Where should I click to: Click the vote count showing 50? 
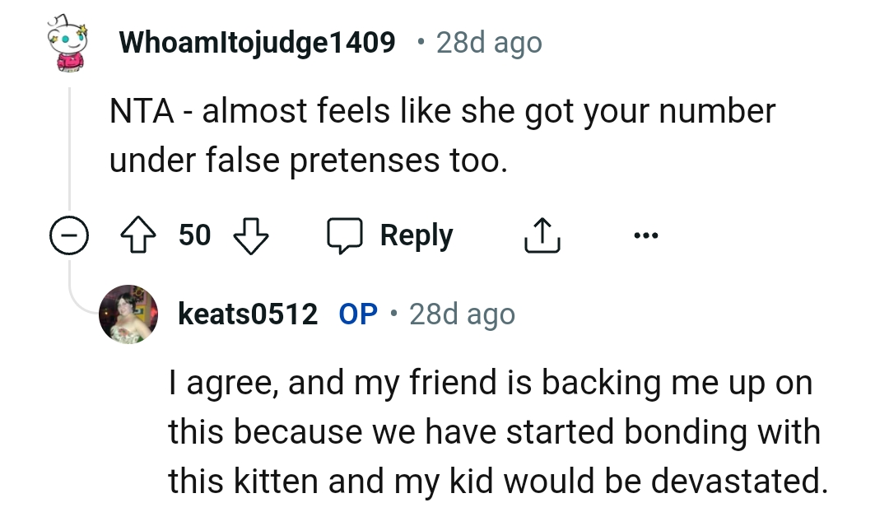pyautogui.click(x=195, y=235)
